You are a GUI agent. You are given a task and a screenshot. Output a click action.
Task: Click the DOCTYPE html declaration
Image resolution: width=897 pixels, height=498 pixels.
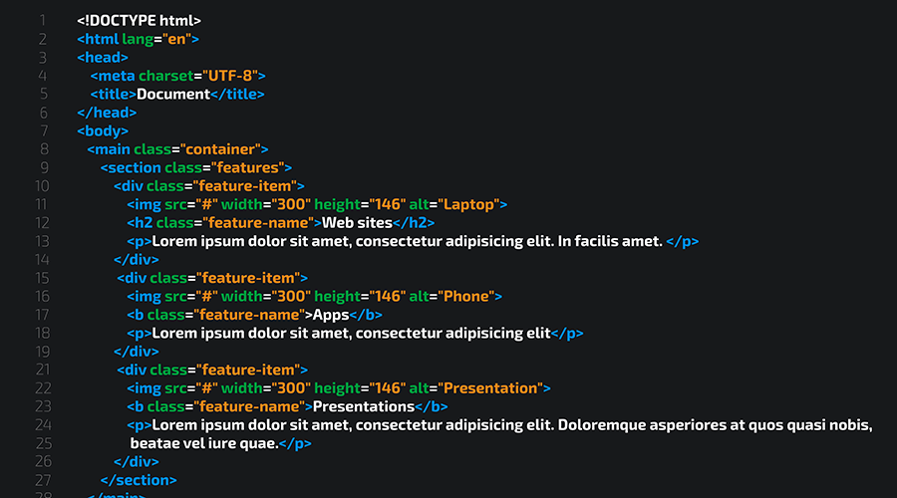point(139,20)
